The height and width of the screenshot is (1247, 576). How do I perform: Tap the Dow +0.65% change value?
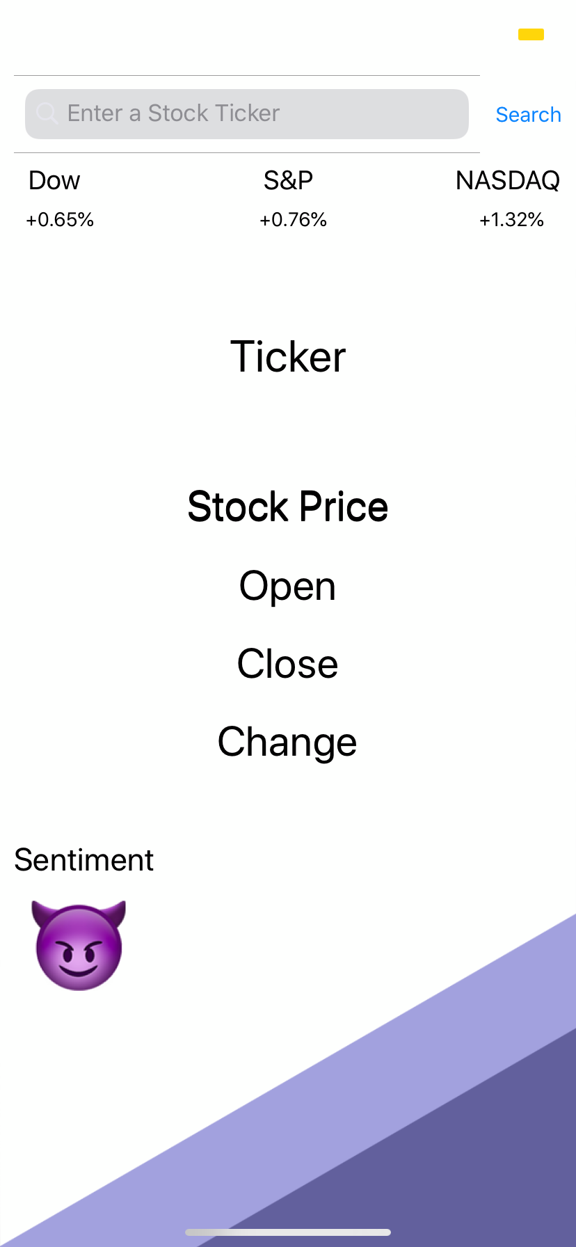tap(60, 220)
